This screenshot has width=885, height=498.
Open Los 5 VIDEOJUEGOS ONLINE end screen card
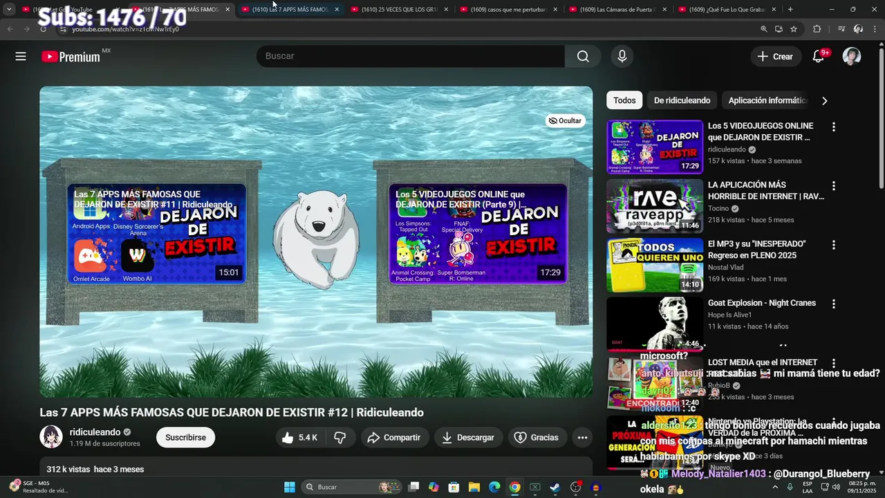click(x=478, y=234)
